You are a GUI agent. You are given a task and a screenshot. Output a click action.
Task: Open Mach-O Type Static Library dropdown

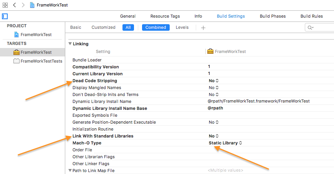tap(225, 143)
